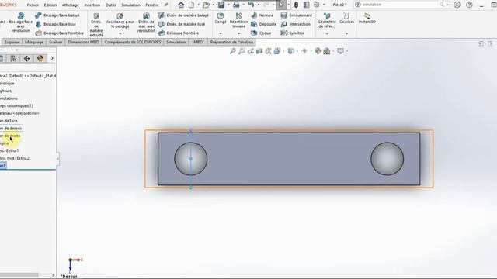Select the Plan de droite tree item
This screenshot has width=497, height=279.
pyautogui.click(x=10, y=136)
